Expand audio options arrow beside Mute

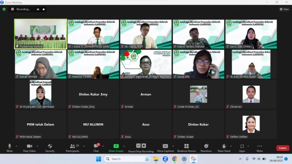(16, 146)
